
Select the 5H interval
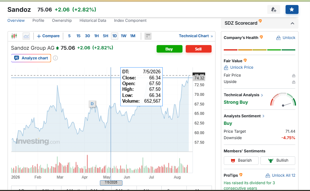(106, 36)
